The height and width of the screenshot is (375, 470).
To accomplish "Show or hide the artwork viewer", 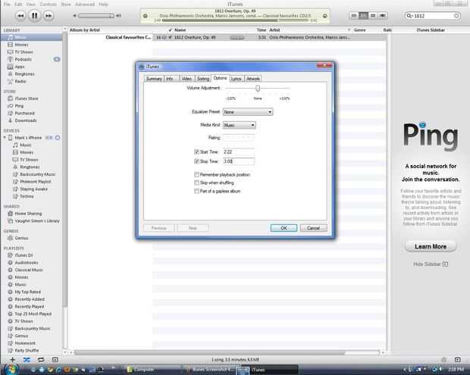I will point(55,359).
